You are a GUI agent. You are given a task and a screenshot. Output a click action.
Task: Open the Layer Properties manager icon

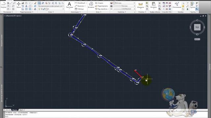point(39,3)
